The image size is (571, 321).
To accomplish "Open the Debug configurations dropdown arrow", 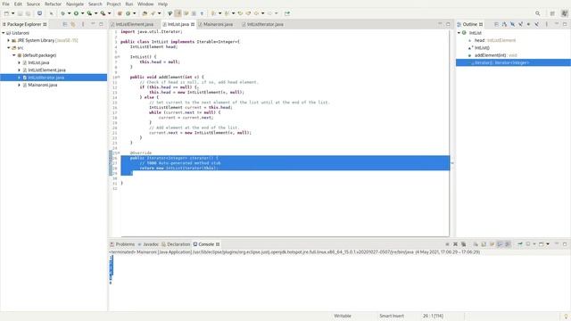I will coord(69,13).
